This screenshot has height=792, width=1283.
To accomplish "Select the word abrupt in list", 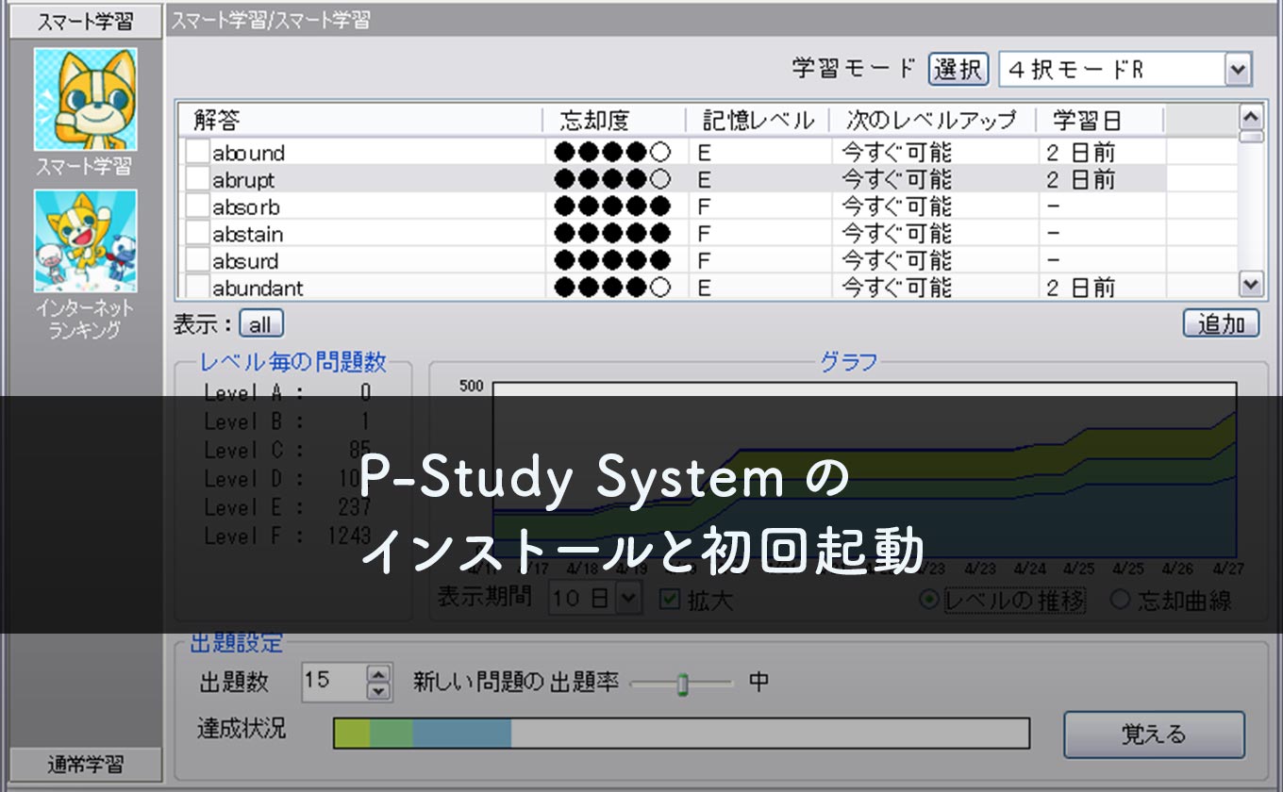I will (x=243, y=179).
